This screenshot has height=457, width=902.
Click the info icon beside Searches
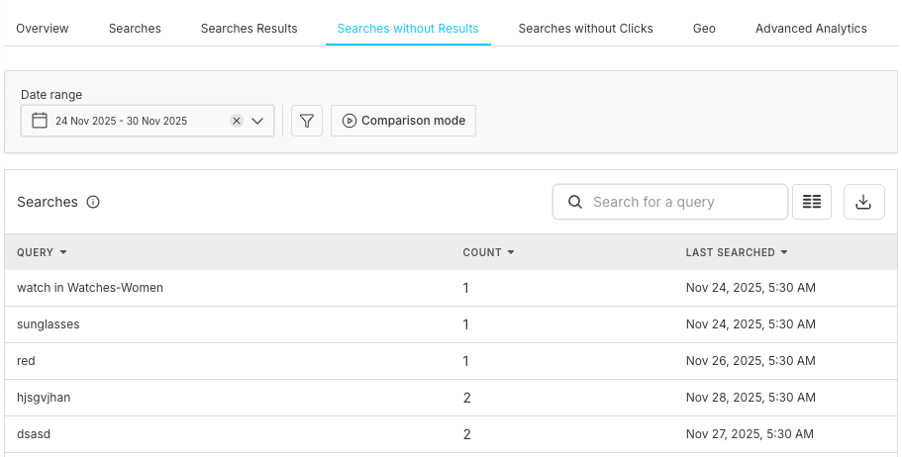coord(93,202)
